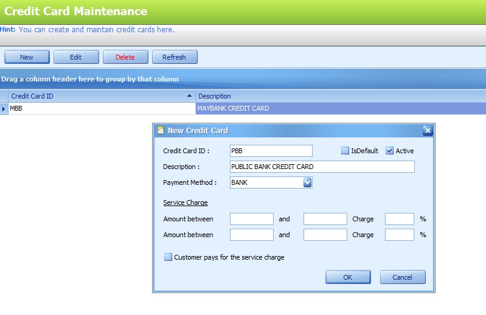Click into the Credit Card ID field
486x315 pixels.
[271, 151]
